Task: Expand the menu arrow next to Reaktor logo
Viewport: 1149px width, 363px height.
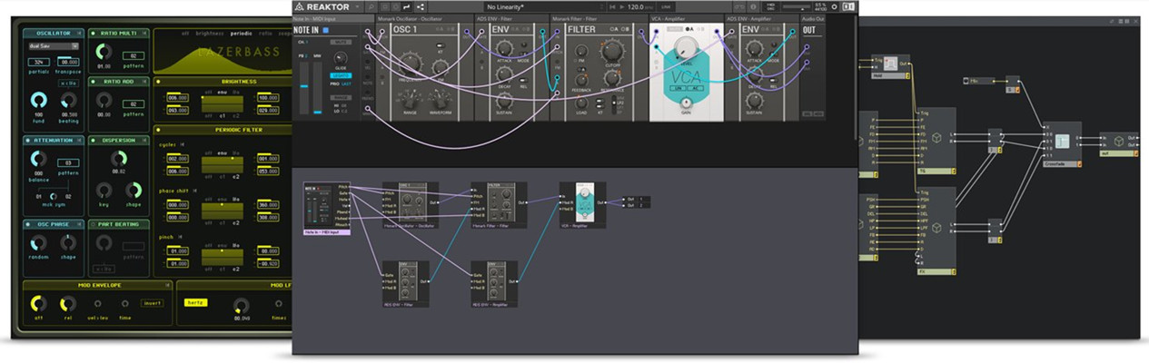Action: coord(358,7)
